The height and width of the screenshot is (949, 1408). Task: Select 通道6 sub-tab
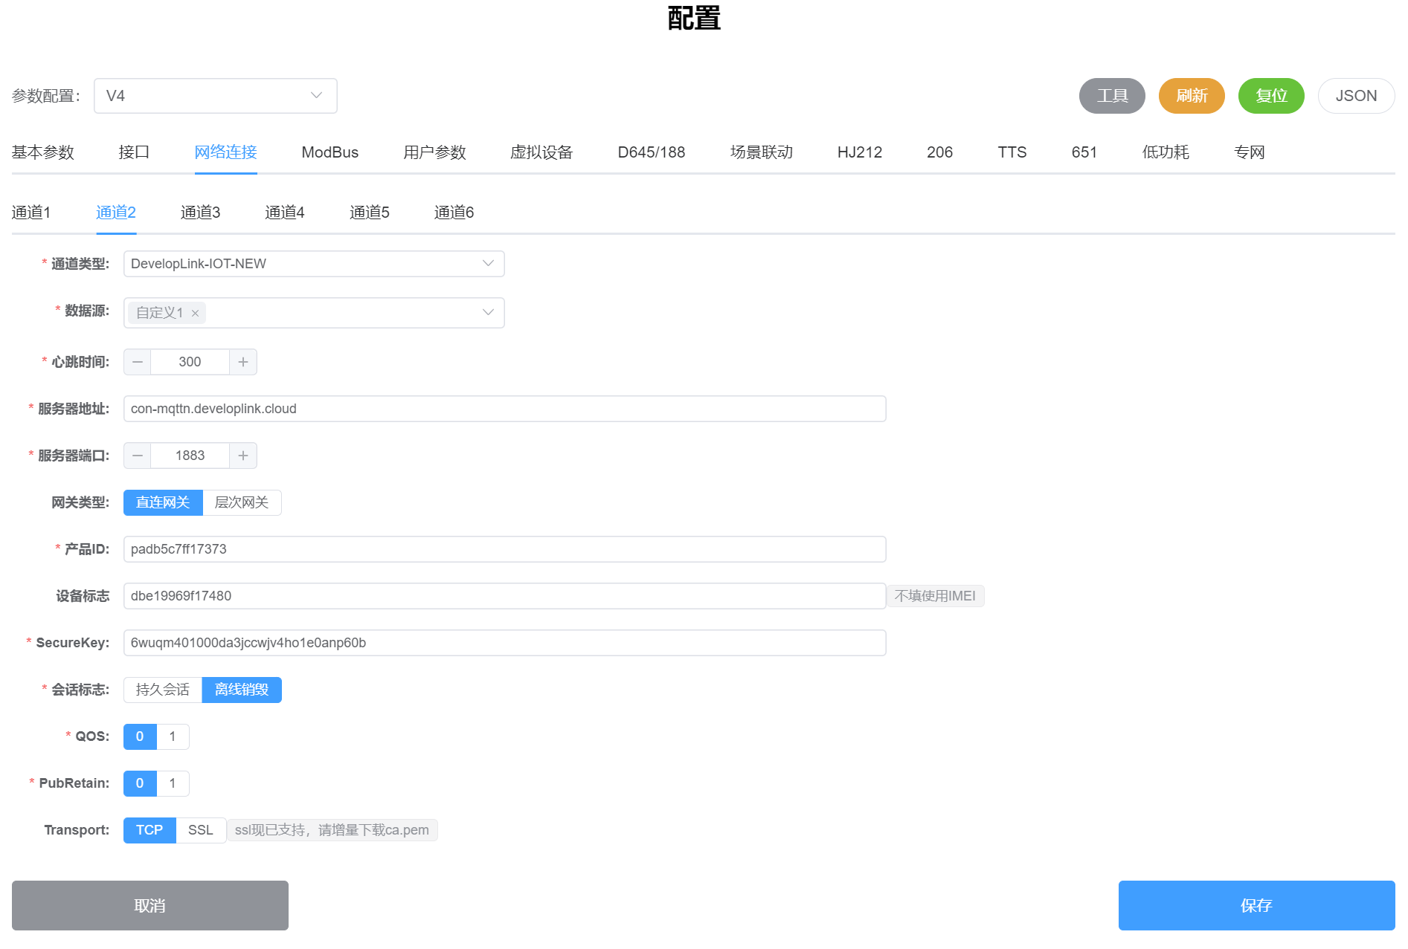coord(454,213)
